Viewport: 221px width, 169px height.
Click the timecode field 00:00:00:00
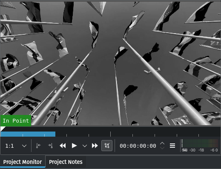(x=138, y=146)
